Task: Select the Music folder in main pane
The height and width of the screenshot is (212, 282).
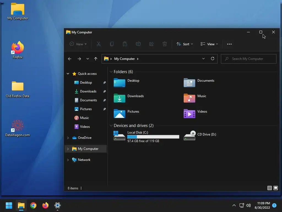Action: point(195,98)
